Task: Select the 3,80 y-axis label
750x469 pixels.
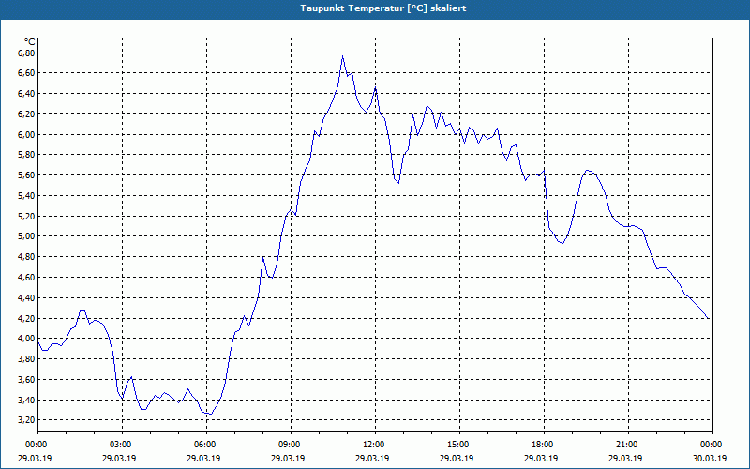Action: (x=26, y=359)
